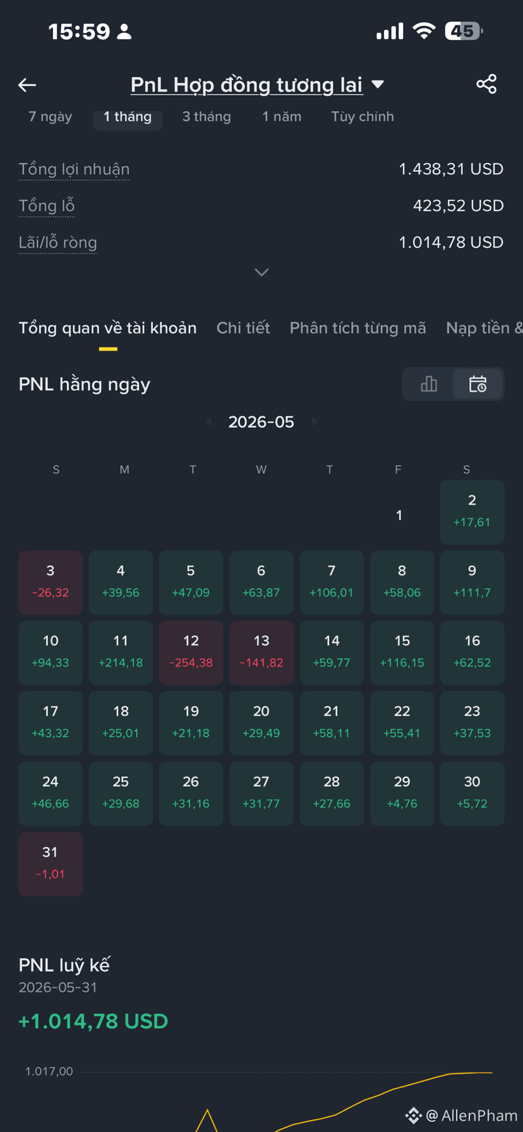Select the 3 tháng range
This screenshot has height=1132, width=523.
tap(207, 117)
